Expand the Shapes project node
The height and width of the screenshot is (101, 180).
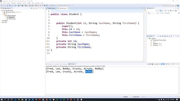click(1, 20)
